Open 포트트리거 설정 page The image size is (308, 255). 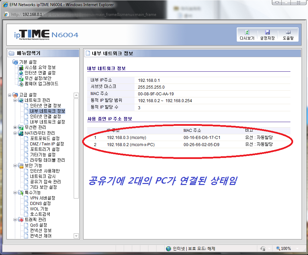(x=45, y=149)
